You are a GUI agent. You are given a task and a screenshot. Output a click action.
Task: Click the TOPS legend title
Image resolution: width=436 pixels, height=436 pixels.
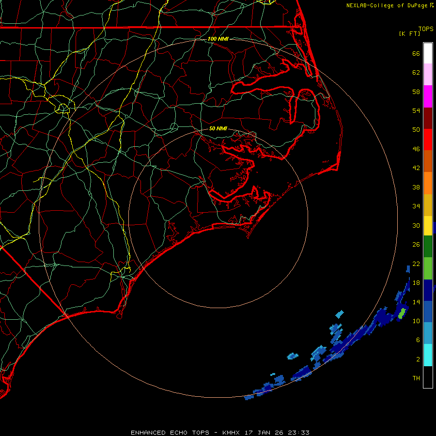[426, 29]
